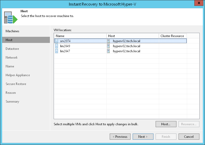The image size is (205, 145).
Task: Select the lin2047 VM name
Action: coord(65,51)
